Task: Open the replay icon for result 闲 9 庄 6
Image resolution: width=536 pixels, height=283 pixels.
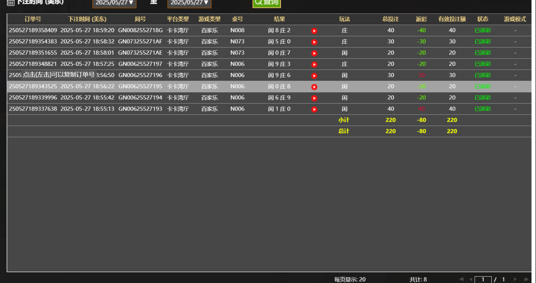Action: pos(314,75)
